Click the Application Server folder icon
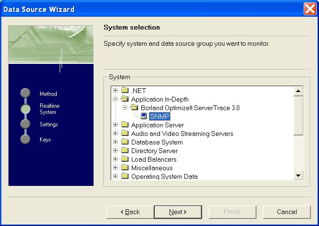 [125, 124]
